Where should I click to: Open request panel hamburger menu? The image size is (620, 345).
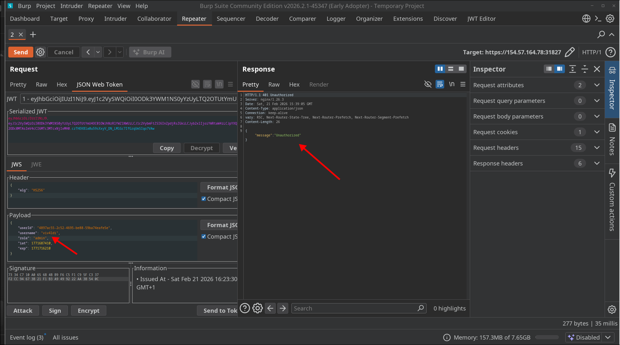coord(230,84)
